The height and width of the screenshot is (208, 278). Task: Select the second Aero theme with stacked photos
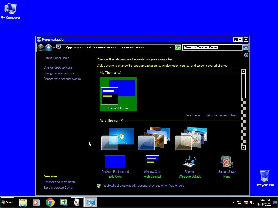point(154,138)
